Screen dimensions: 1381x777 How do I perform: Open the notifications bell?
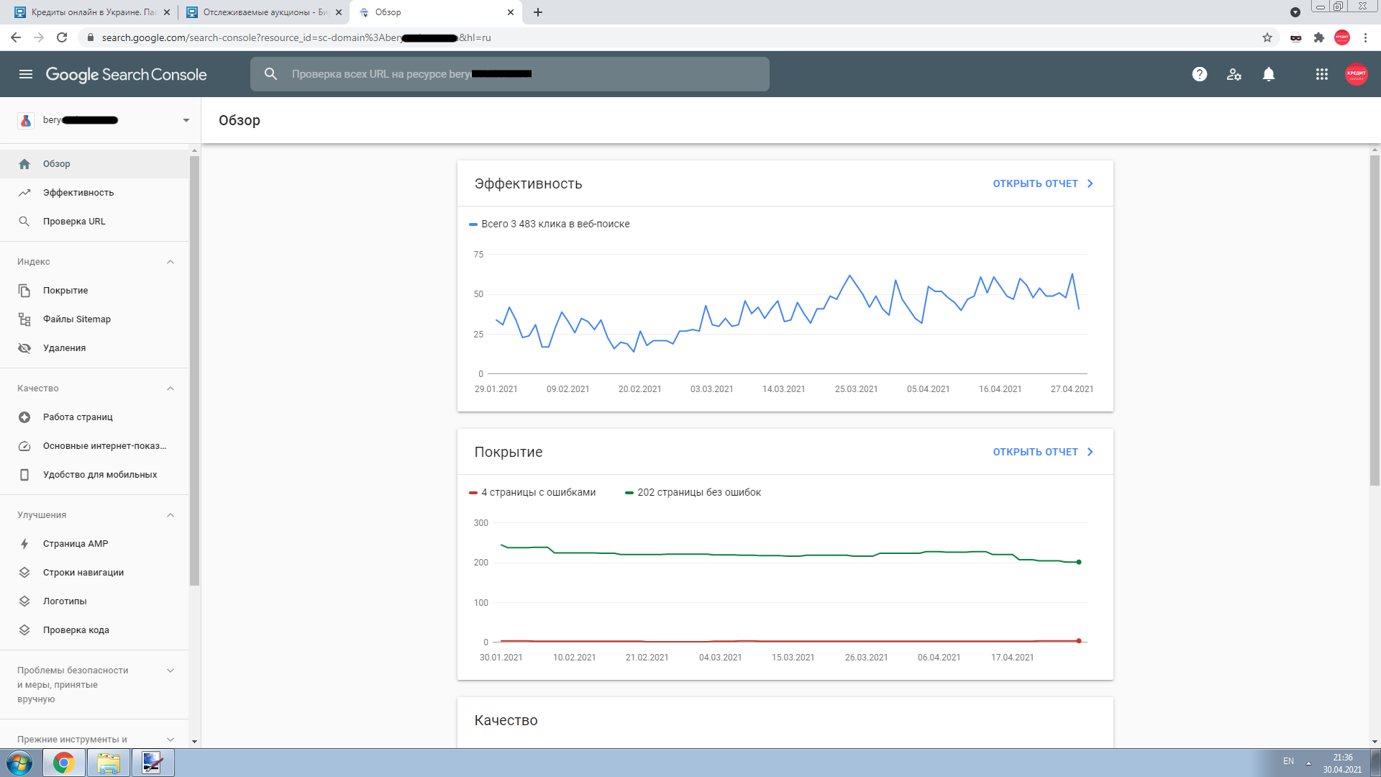click(x=1269, y=74)
